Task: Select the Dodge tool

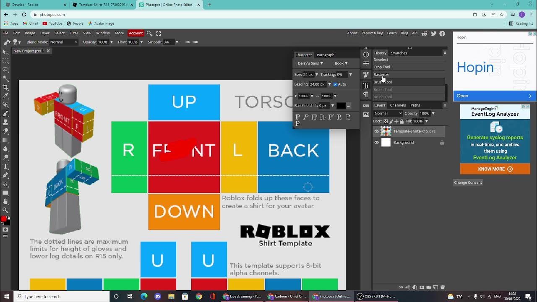Action: click(5, 158)
